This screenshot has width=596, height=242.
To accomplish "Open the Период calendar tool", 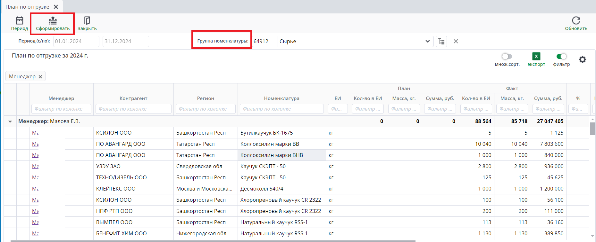I will coord(20,21).
